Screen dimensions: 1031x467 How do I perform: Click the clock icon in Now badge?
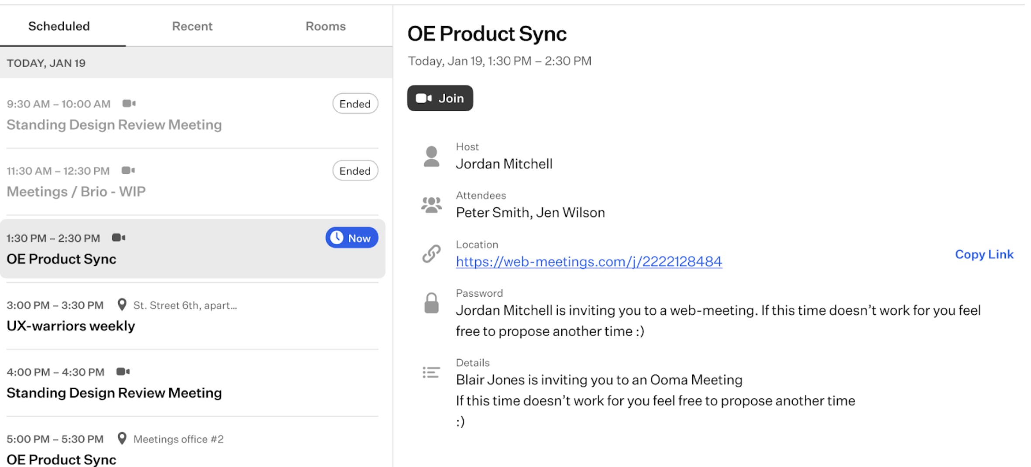pyautogui.click(x=337, y=237)
